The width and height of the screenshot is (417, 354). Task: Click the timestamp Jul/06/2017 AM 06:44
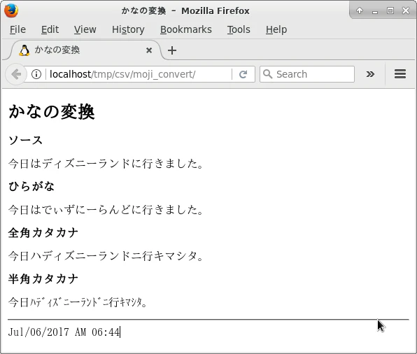click(64, 332)
